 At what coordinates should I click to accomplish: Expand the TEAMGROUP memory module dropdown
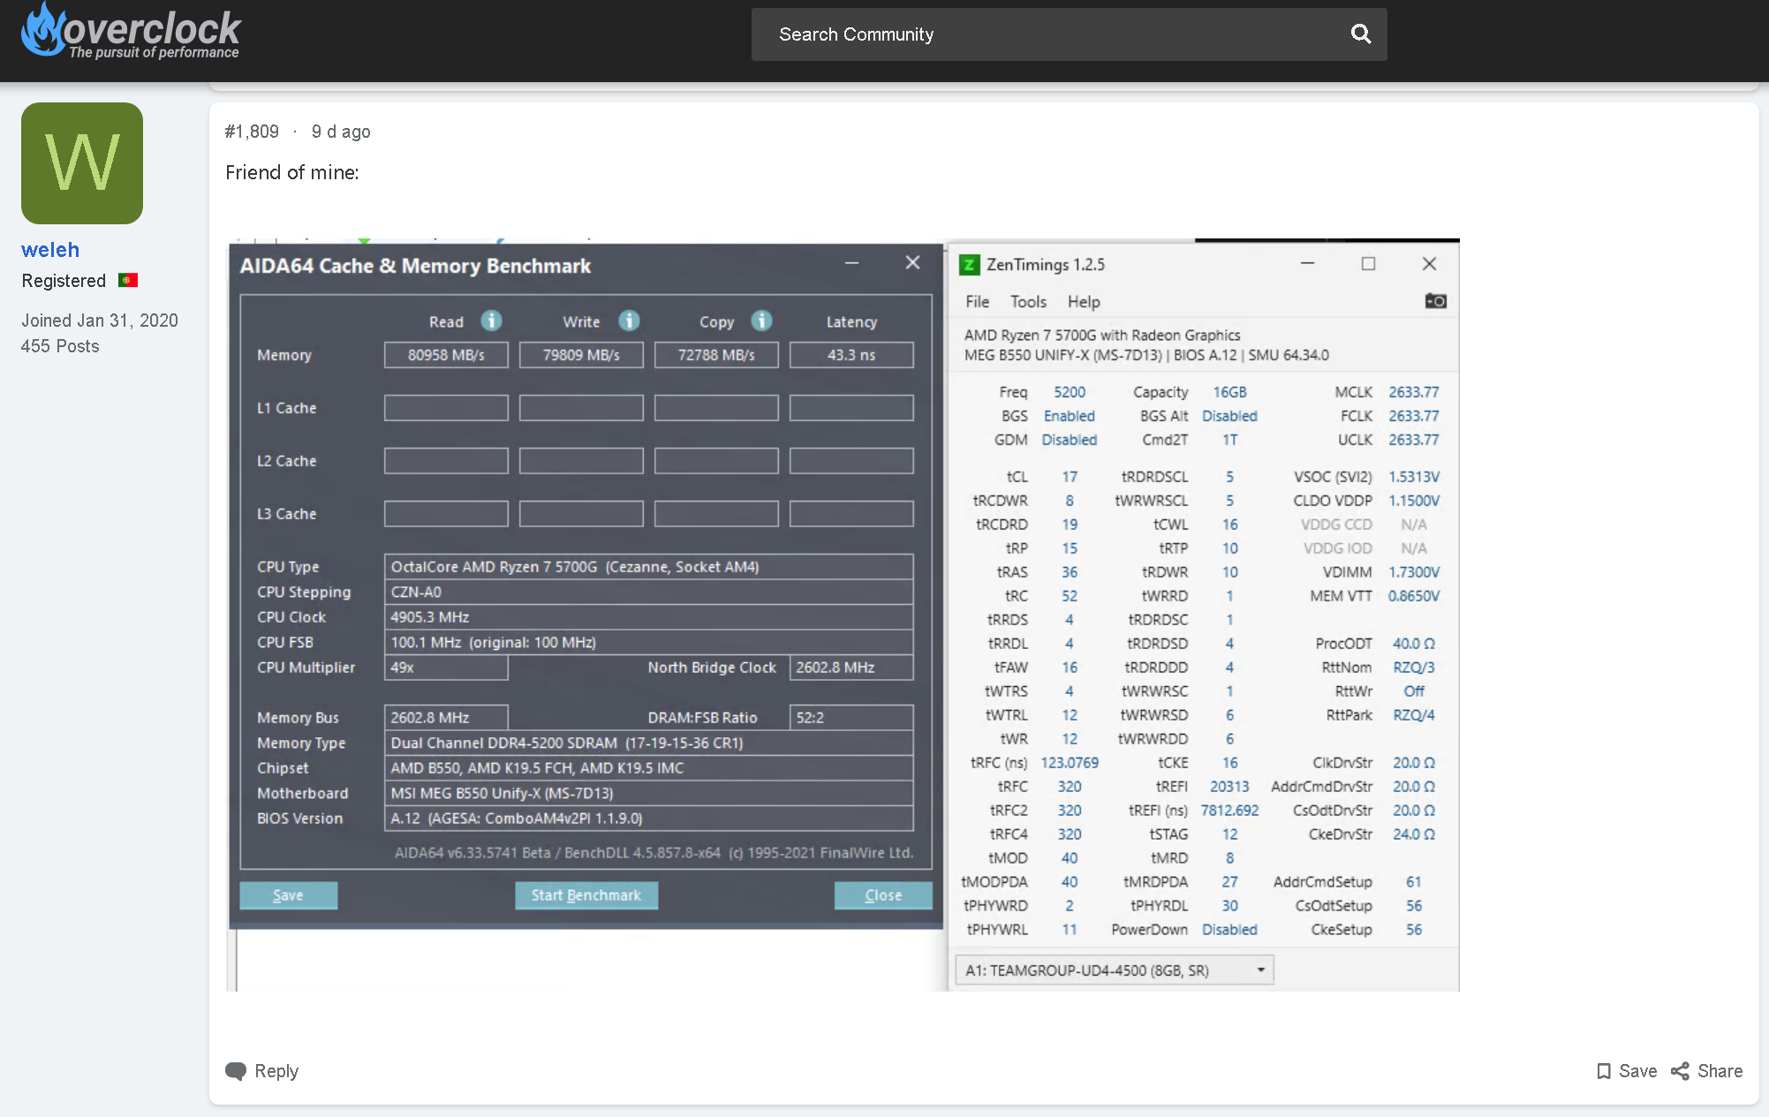pos(1260,970)
